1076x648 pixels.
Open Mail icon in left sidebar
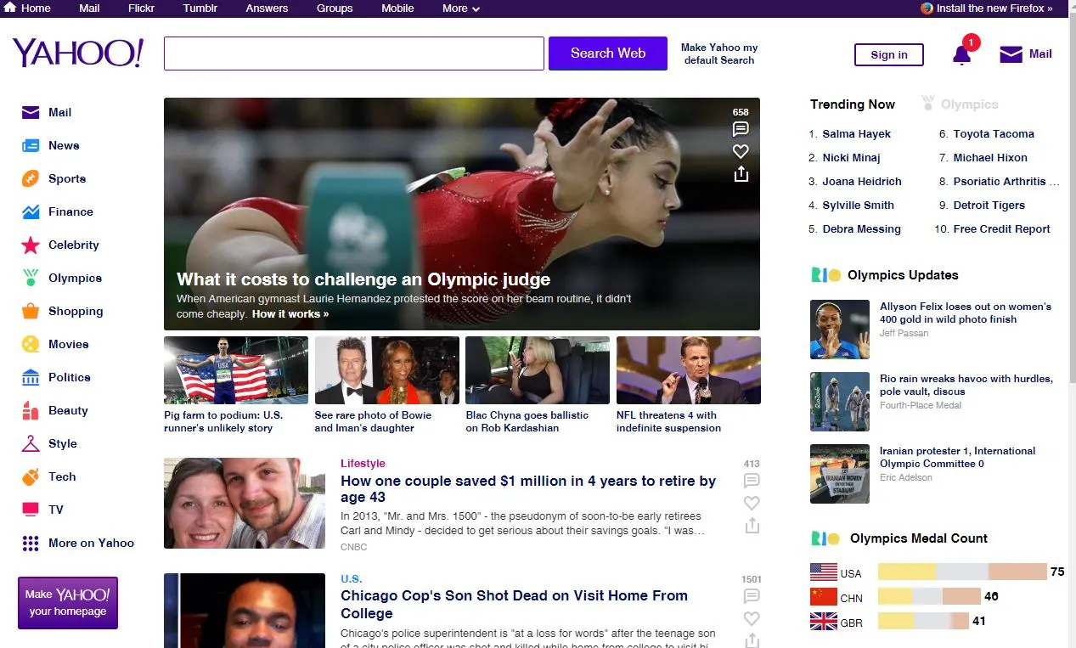pos(31,112)
